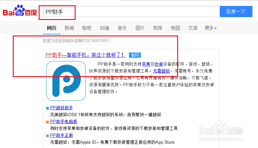Click the 官网 badge
Screen dimensions: 258x148
(135, 55)
